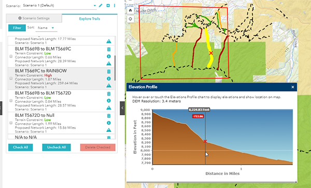This screenshot has height=188, width=311.
Task: Delete the N/A to N/A trail
Action: point(109,137)
